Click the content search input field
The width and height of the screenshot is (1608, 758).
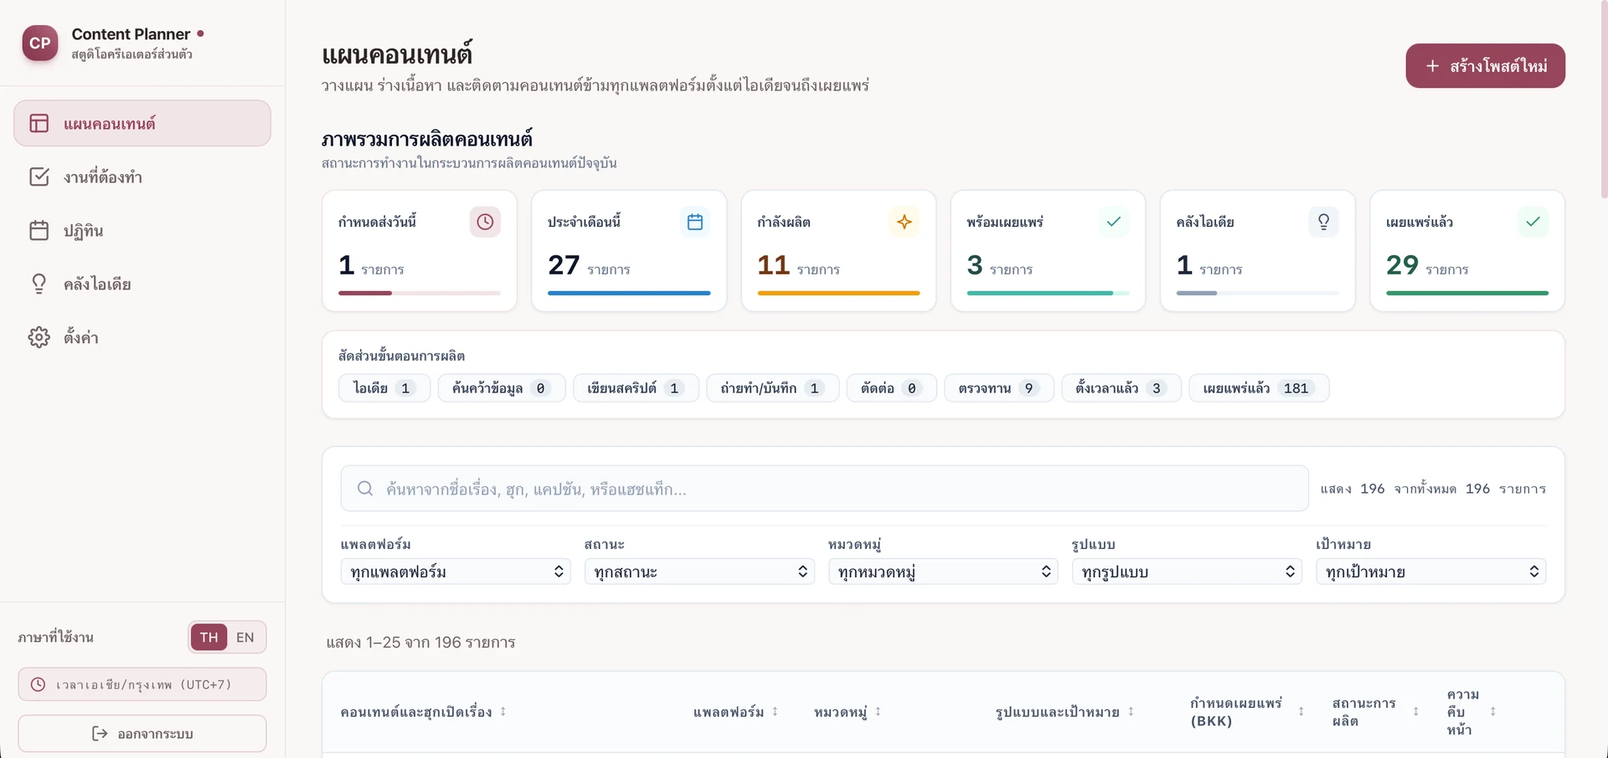coord(824,489)
